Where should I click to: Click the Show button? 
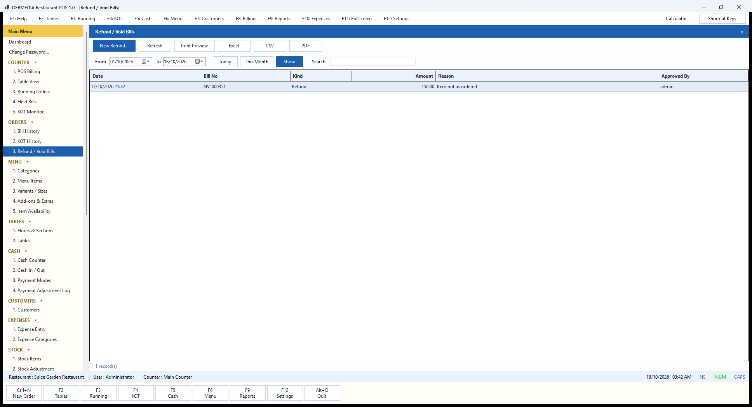289,62
